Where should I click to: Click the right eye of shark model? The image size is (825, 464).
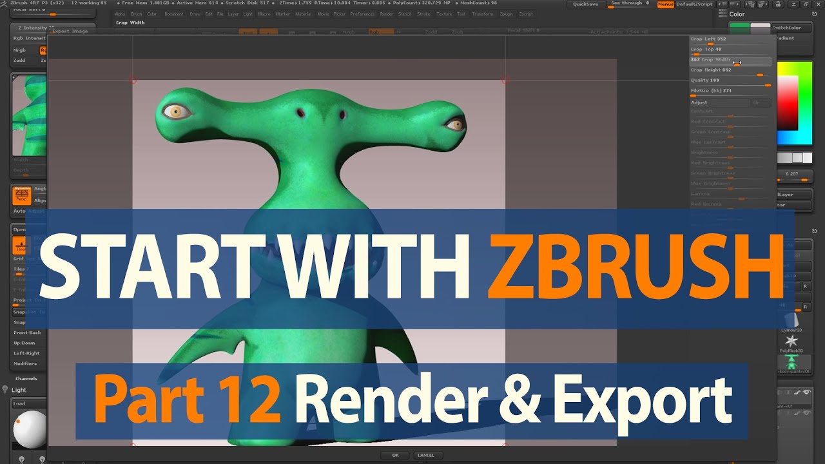coord(455,124)
